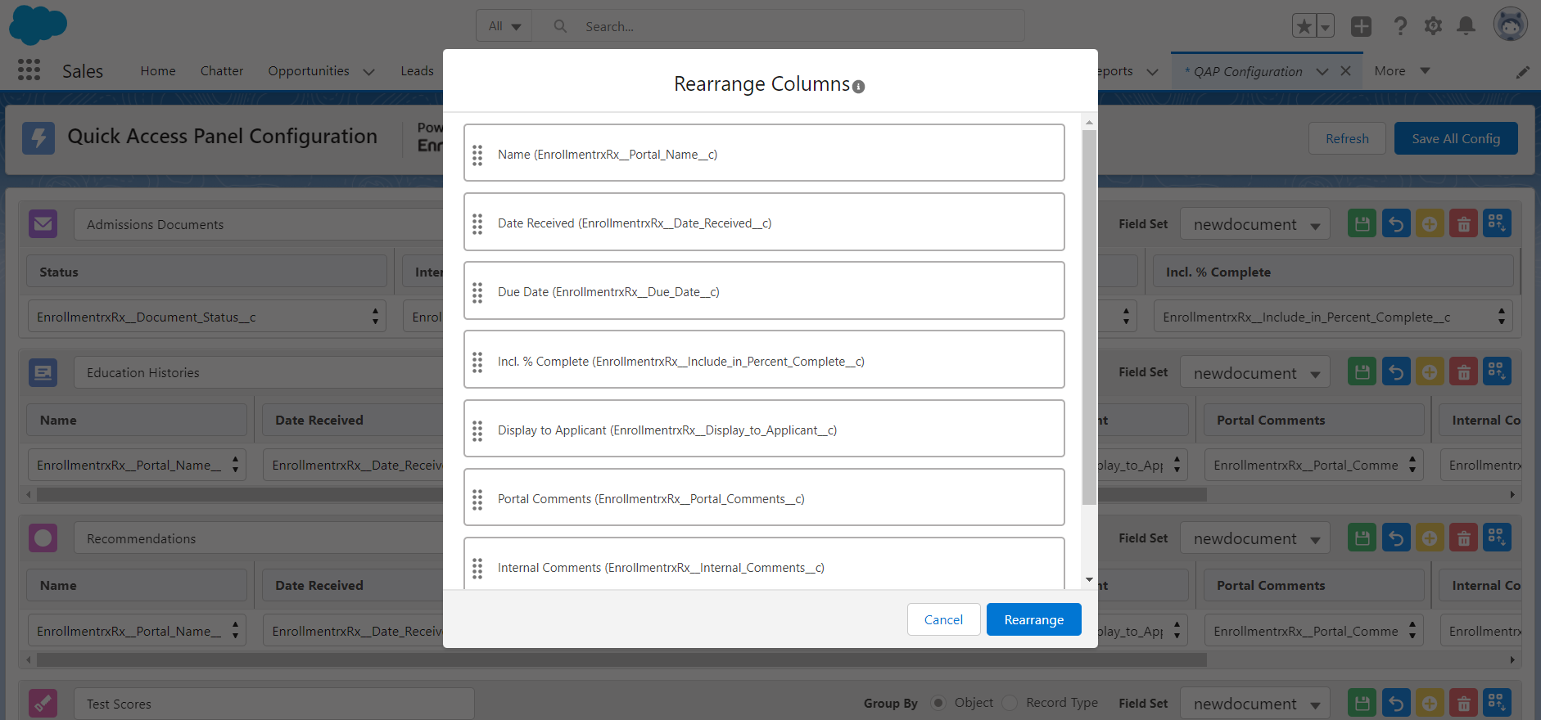
Task: Open the App Launcher grid icon
Action: 29,70
